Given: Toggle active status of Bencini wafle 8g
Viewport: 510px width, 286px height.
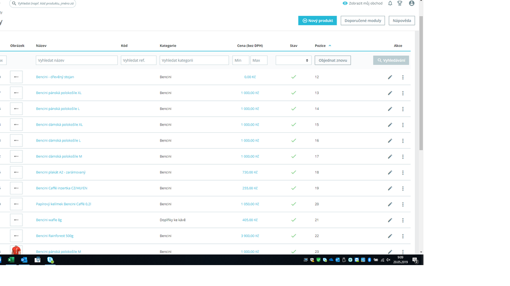Looking at the screenshot, I should tap(293, 220).
